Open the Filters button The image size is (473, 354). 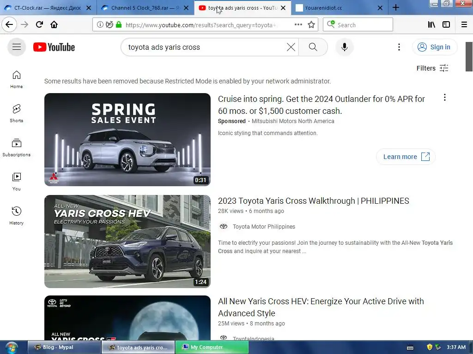click(x=432, y=68)
